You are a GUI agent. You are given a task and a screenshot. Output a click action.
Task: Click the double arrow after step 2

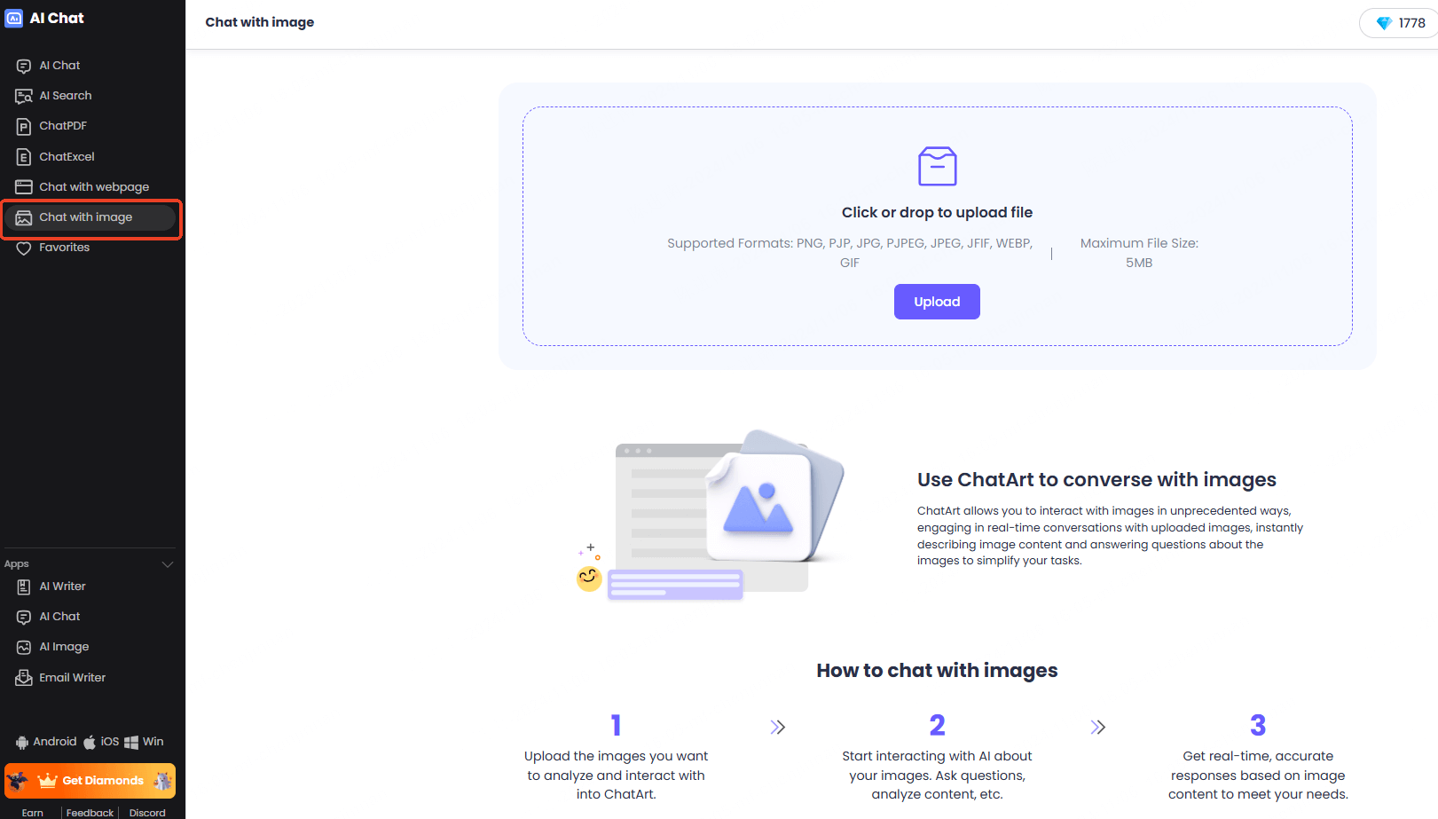click(1097, 728)
